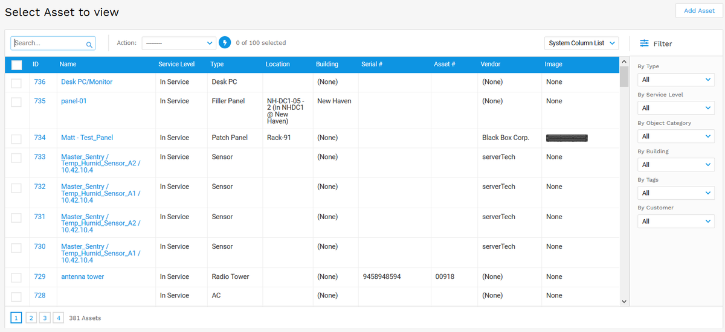Click the Filler Panel type cell

[228, 101]
